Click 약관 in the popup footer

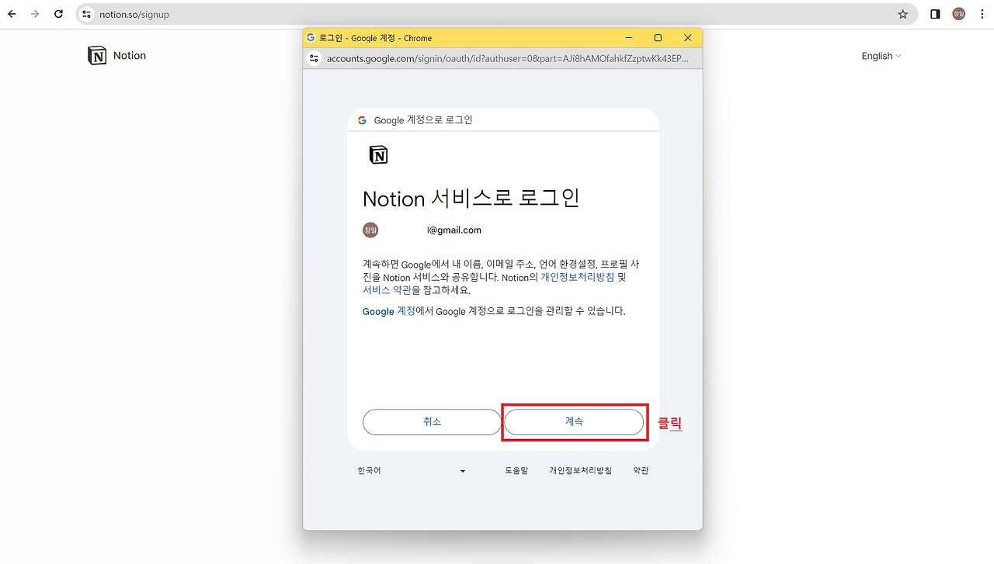[641, 471]
